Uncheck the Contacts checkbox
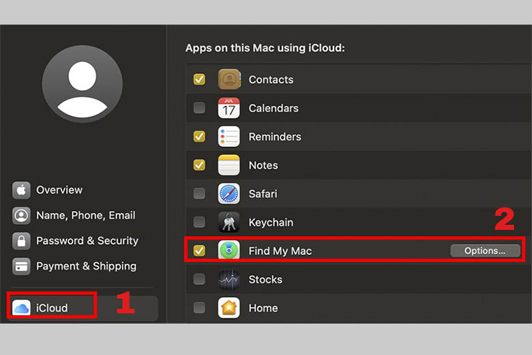This screenshot has width=532, height=355. pos(199,79)
